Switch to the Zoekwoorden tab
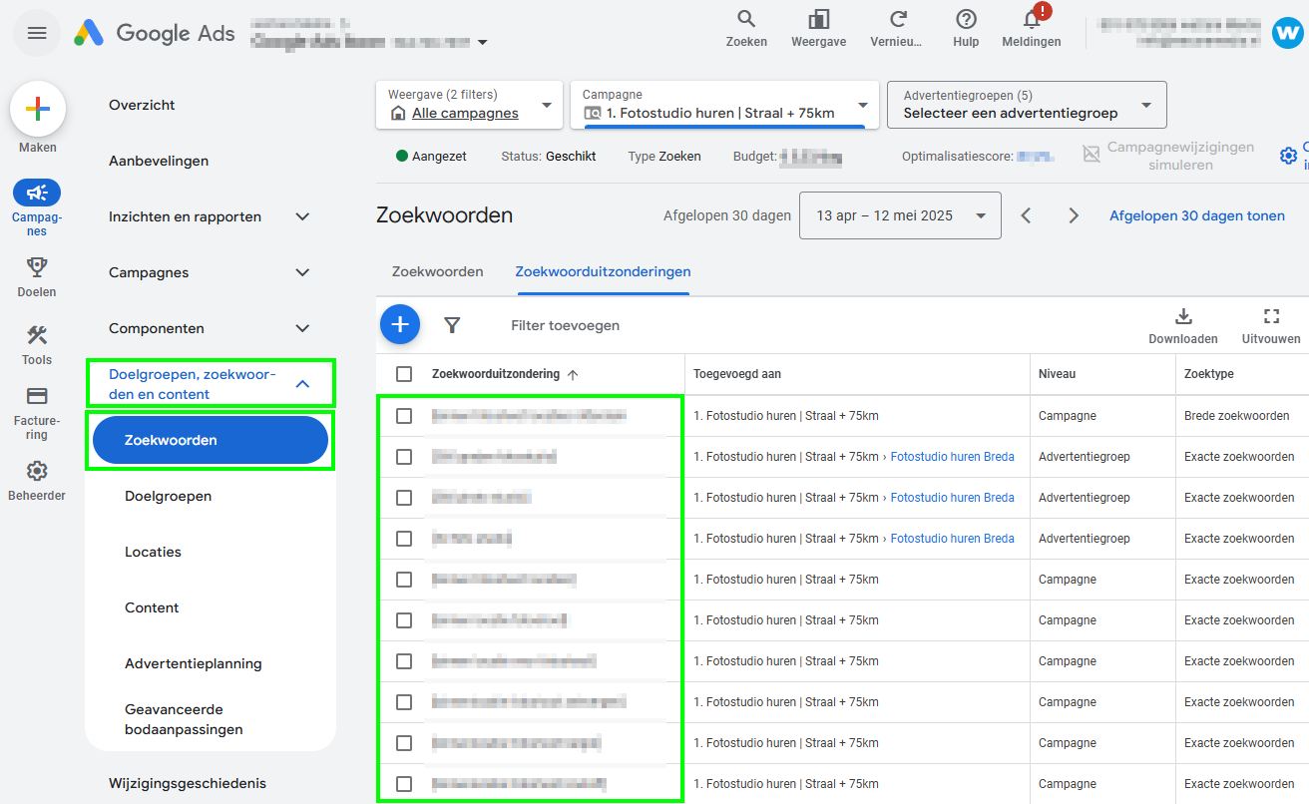 (x=437, y=271)
